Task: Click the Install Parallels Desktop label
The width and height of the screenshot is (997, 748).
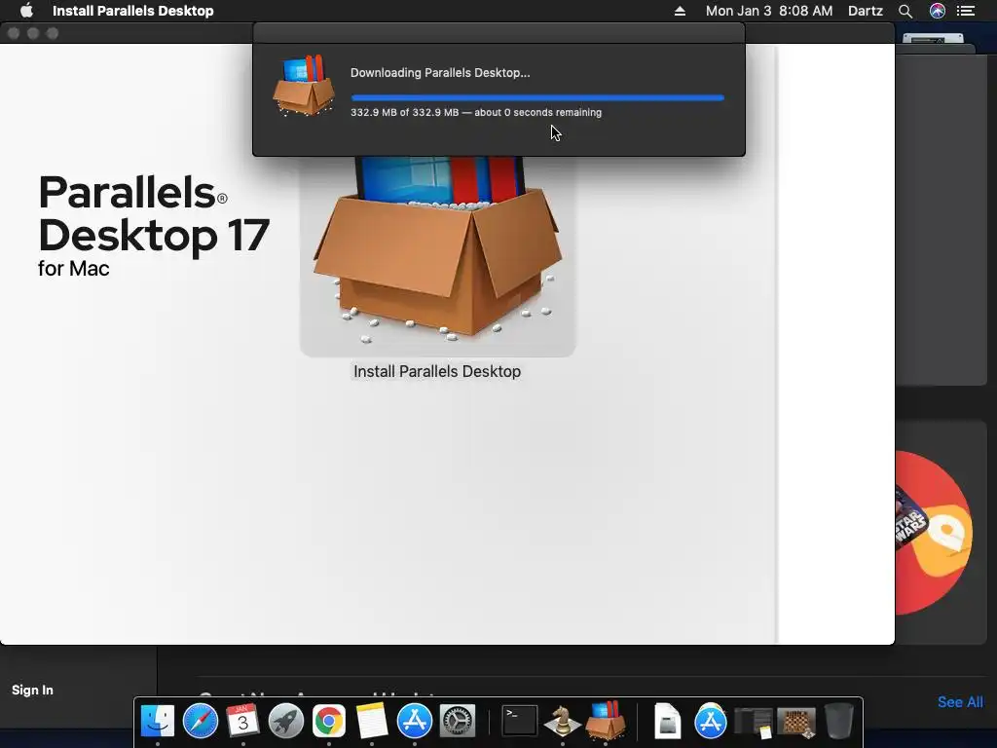Action: [x=437, y=371]
